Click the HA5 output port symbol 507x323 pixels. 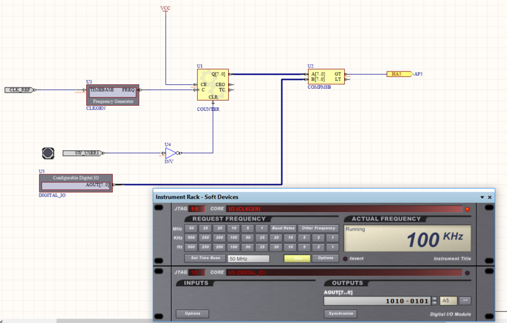398,74
